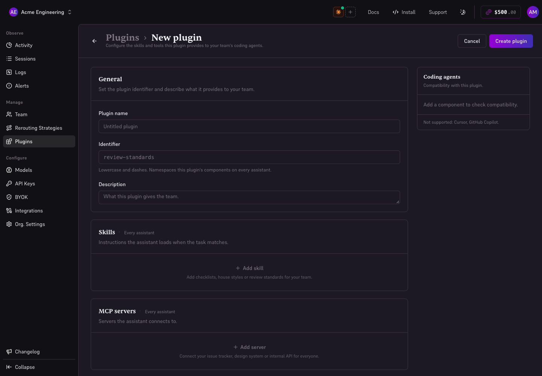This screenshot has height=376, width=542.
Task: Click the Org. Settings gear icon
Action: coord(9,224)
